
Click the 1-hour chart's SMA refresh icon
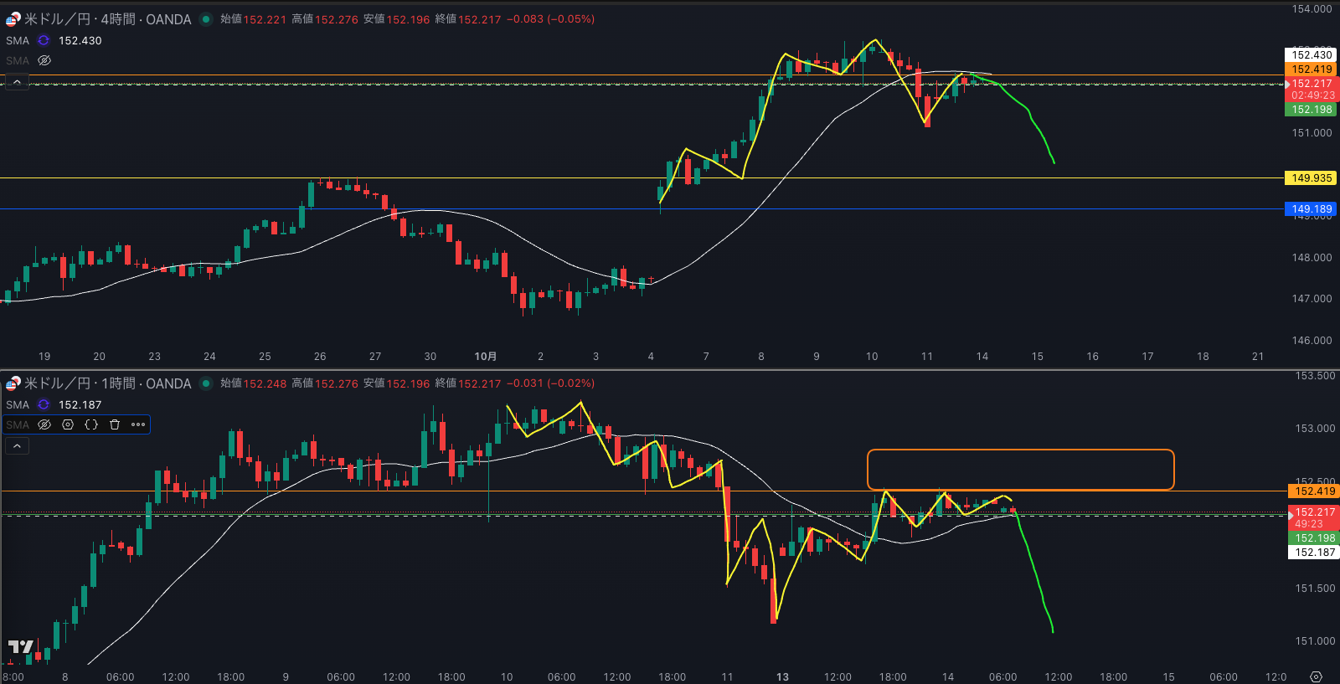pyautogui.click(x=44, y=404)
